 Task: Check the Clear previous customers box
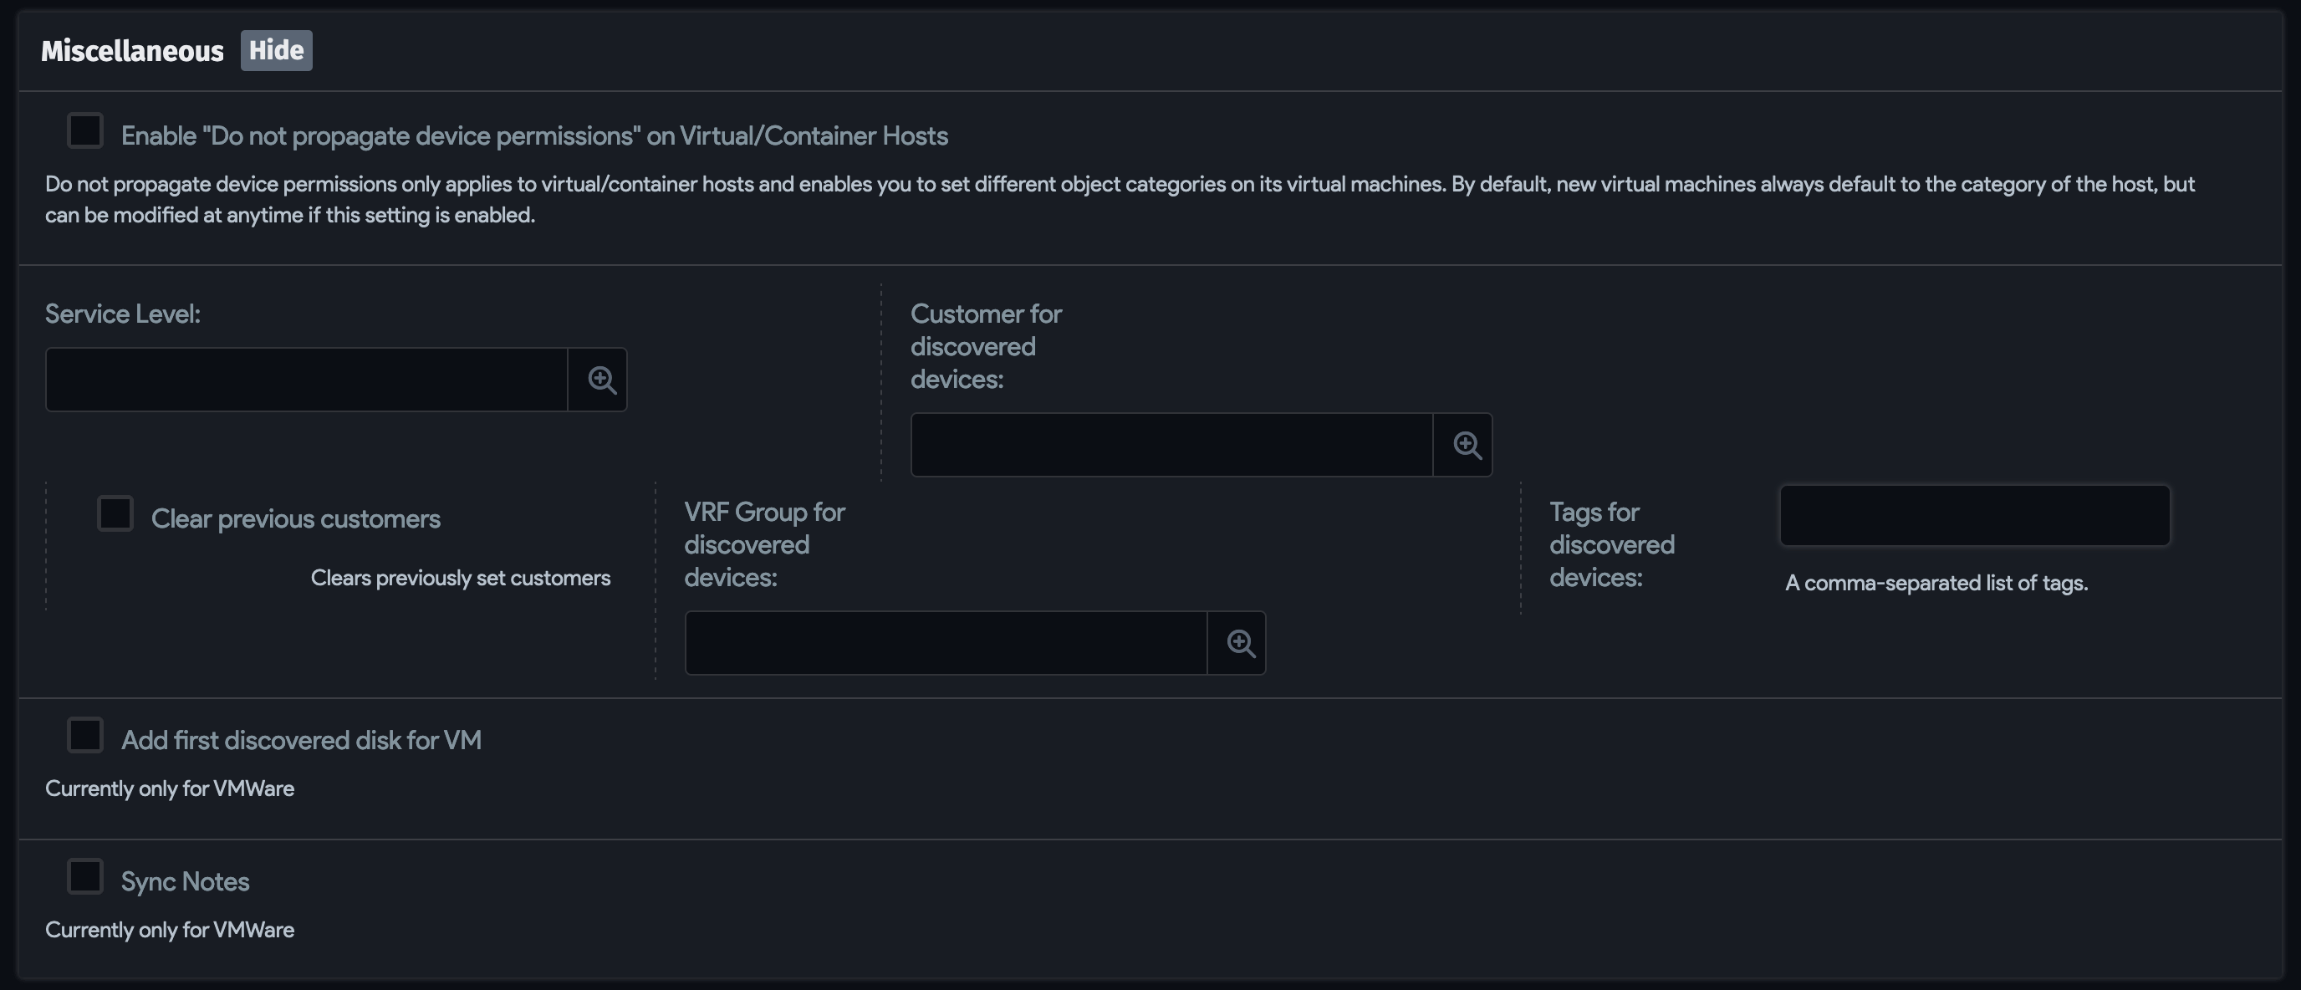coord(115,513)
